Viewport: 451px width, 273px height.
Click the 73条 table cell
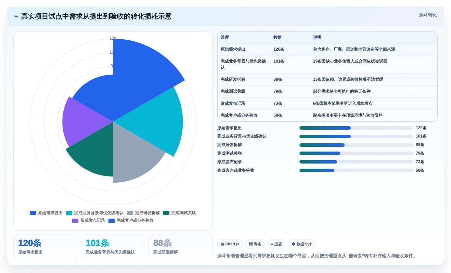tap(278, 103)
